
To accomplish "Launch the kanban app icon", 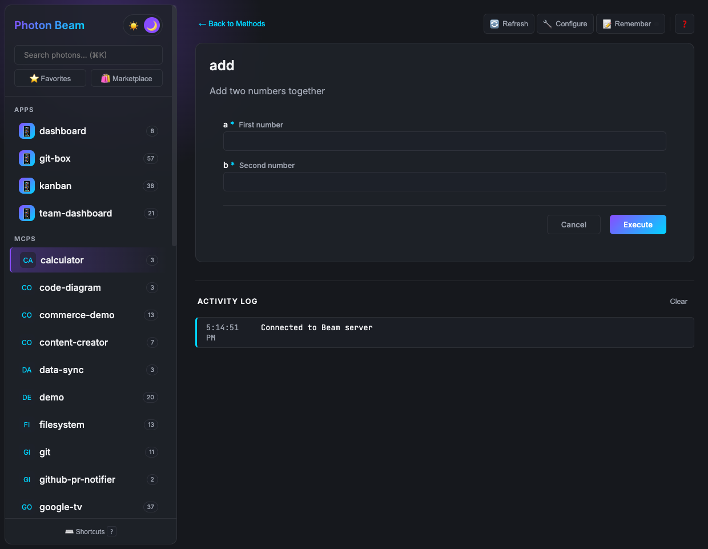I will [27, 186].
